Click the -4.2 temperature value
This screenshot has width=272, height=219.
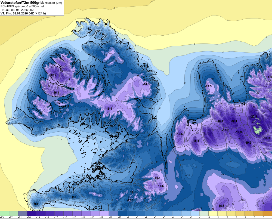tap(89, 29)
